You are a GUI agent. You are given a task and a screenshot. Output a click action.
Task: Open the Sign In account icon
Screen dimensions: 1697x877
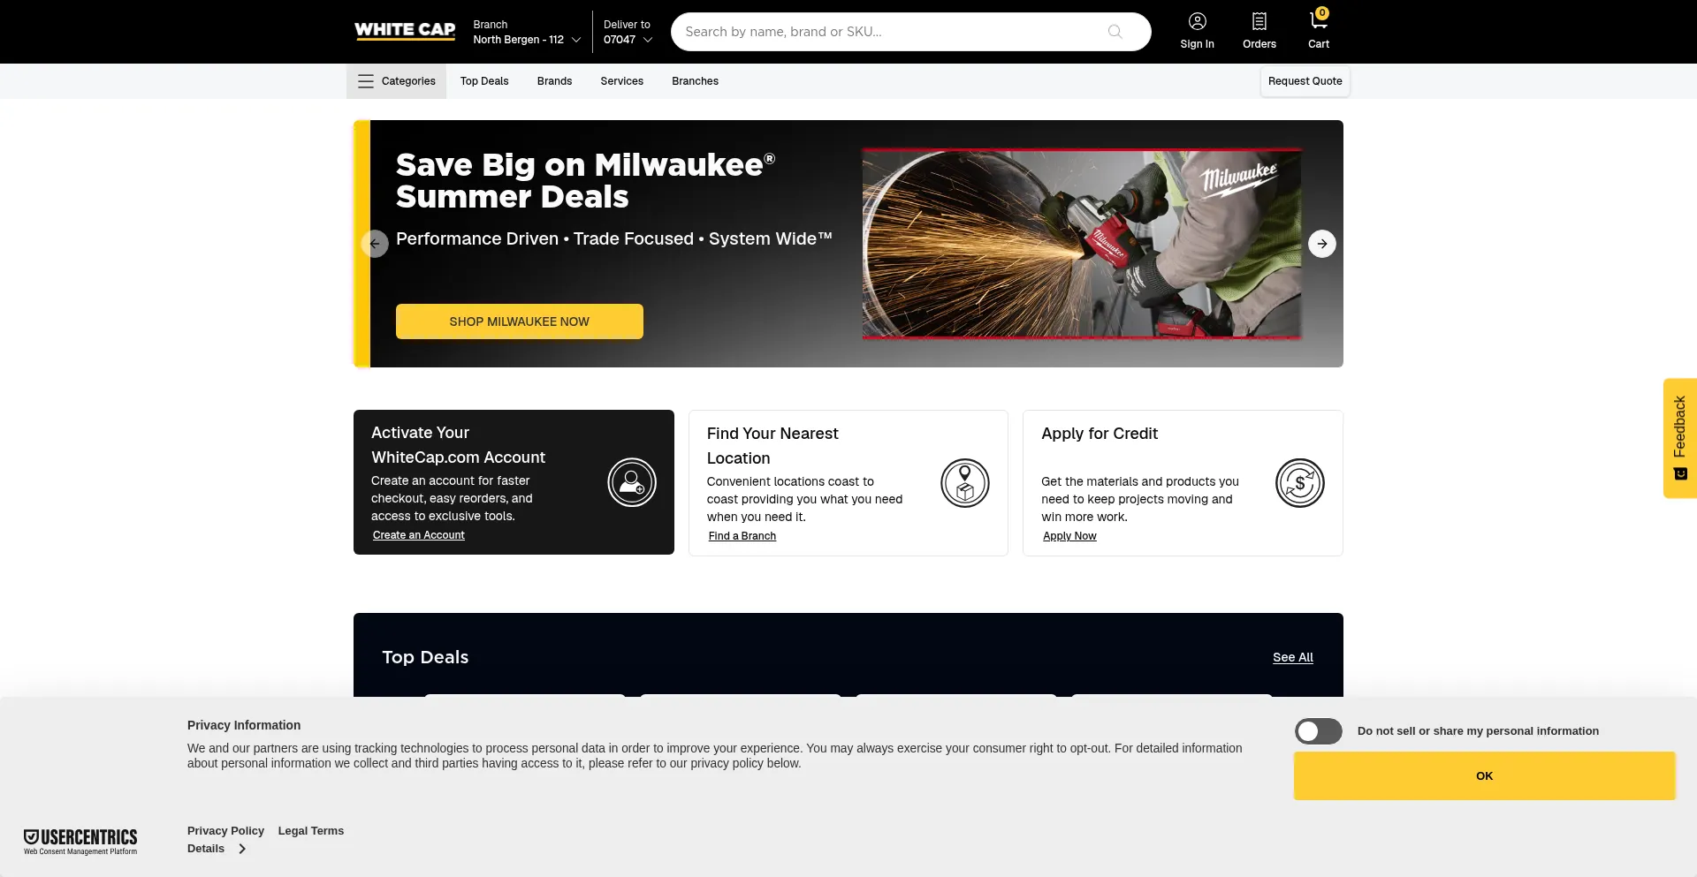[x=1197, y=21]
